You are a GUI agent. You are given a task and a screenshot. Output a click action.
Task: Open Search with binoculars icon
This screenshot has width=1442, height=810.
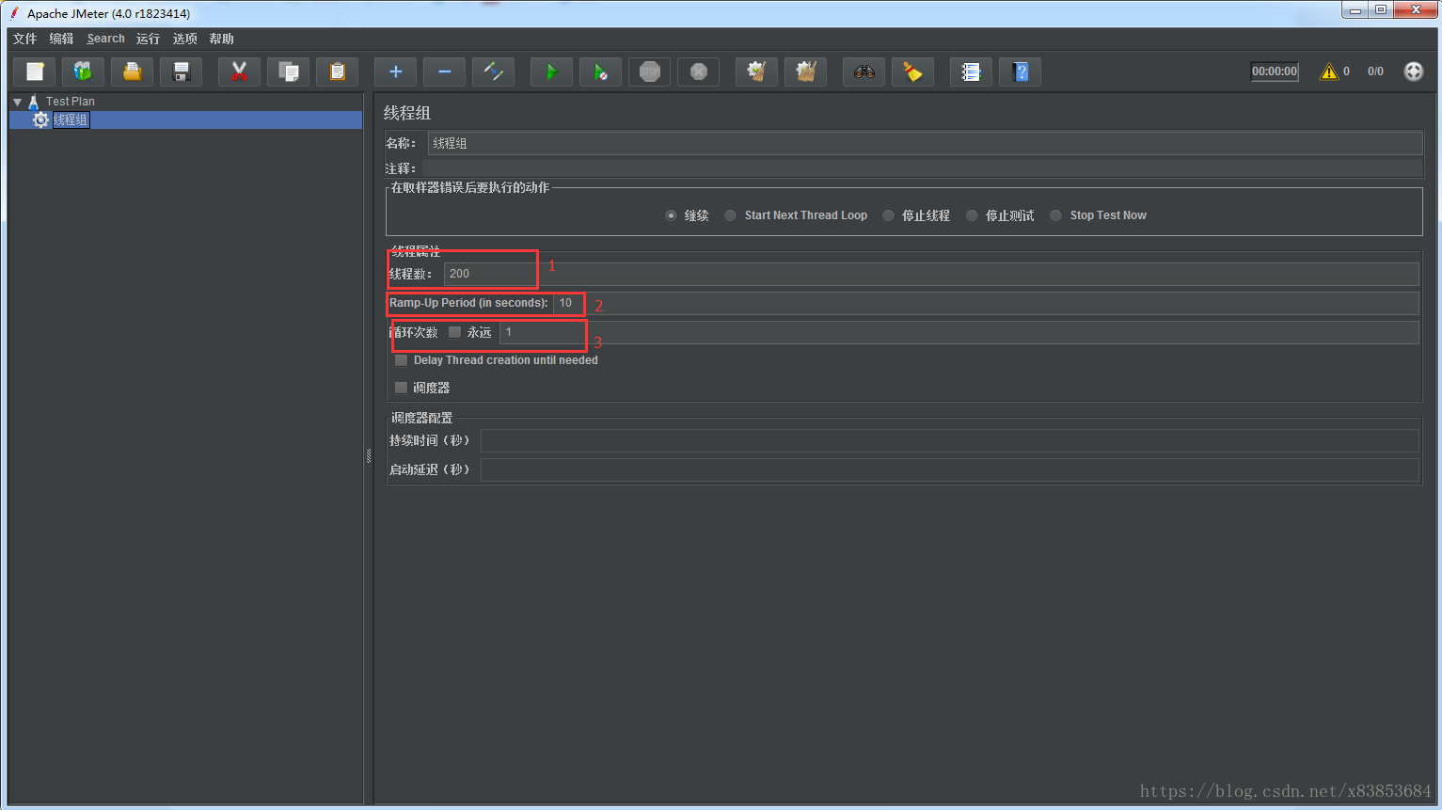(x=864, y=71)
